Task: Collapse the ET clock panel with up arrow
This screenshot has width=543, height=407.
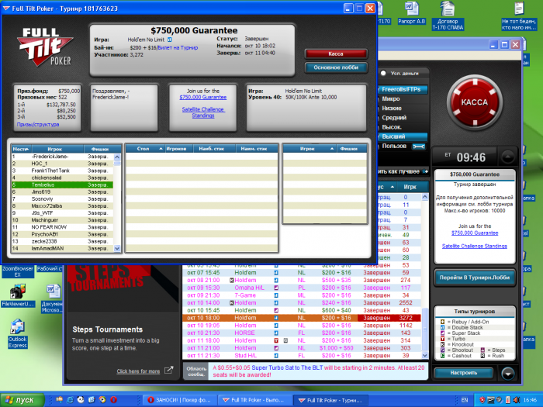Action: tap(507, 157)
